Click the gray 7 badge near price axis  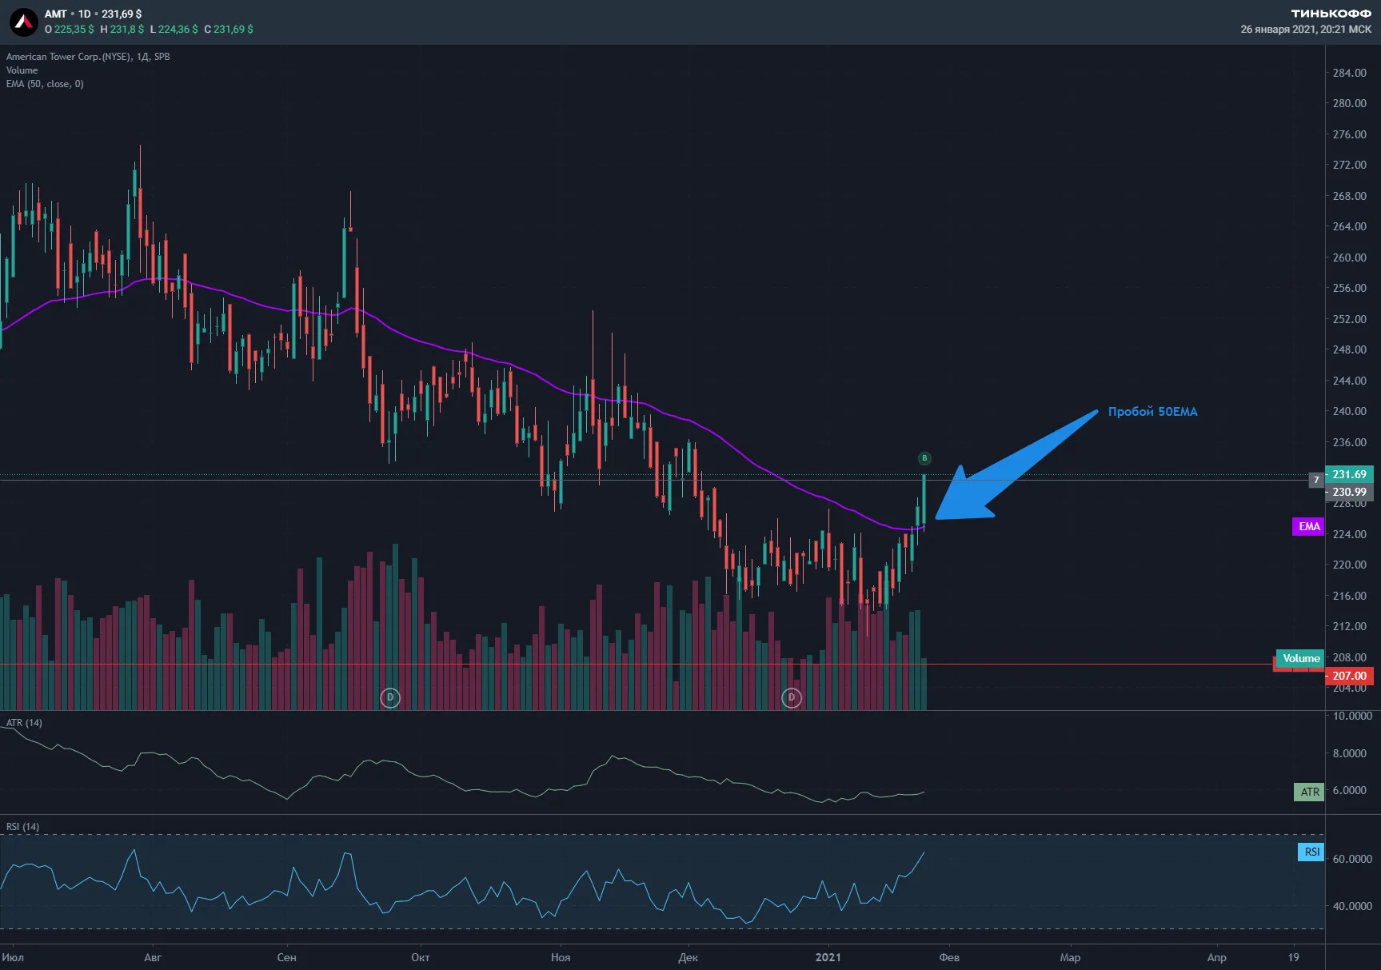1316,480
